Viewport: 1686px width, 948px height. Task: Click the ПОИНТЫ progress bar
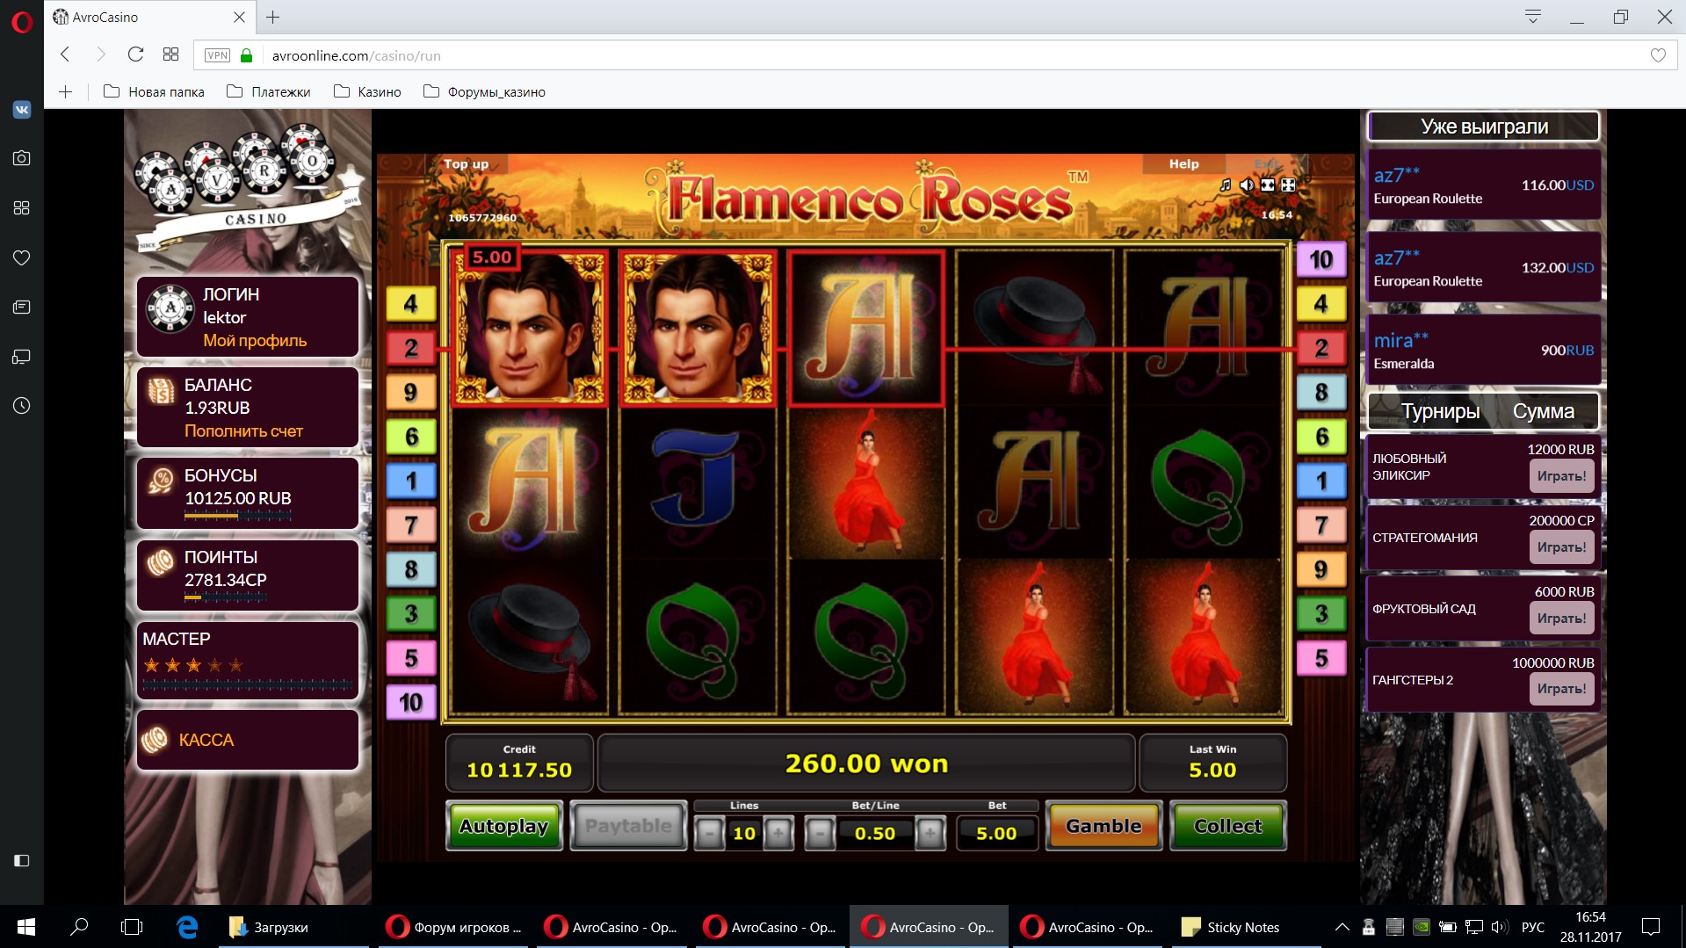225,597
